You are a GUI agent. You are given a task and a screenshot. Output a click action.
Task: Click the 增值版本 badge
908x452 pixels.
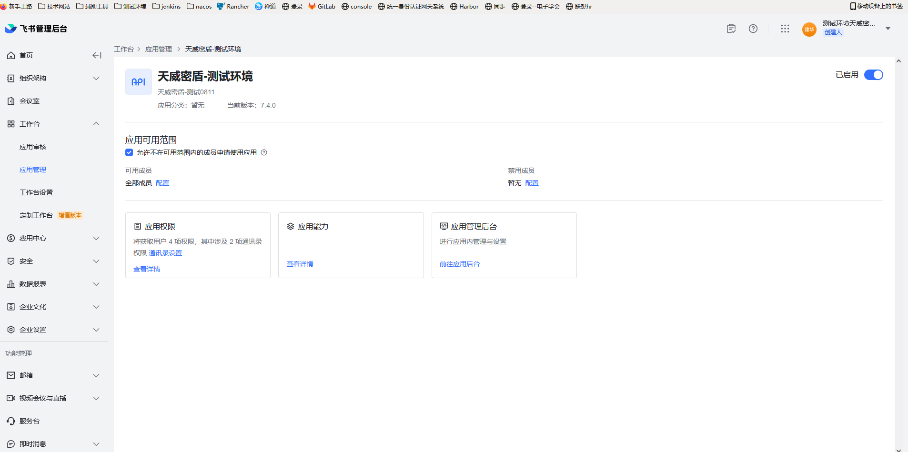(70, 215)
